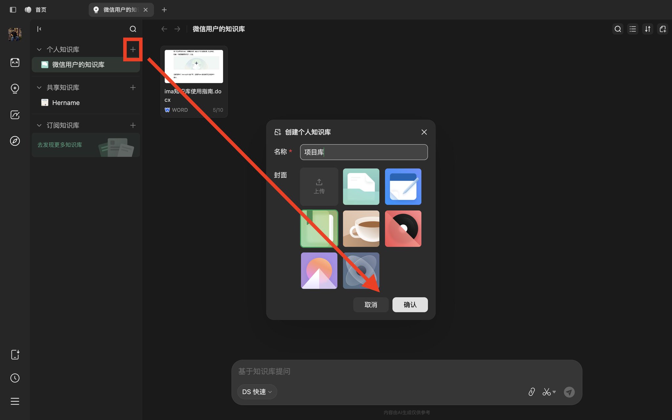Collapse the sidebar panel with arrow icon
Image resolution: width=672 pixels, height=420 pixels.
coord(39,29)
